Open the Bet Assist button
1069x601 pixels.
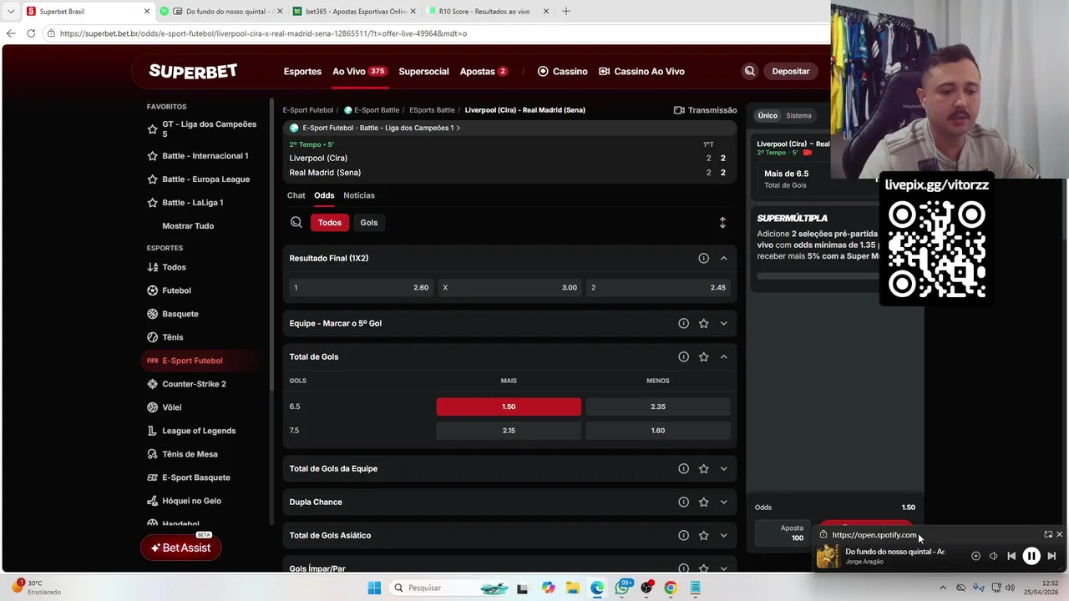point(180,548)
